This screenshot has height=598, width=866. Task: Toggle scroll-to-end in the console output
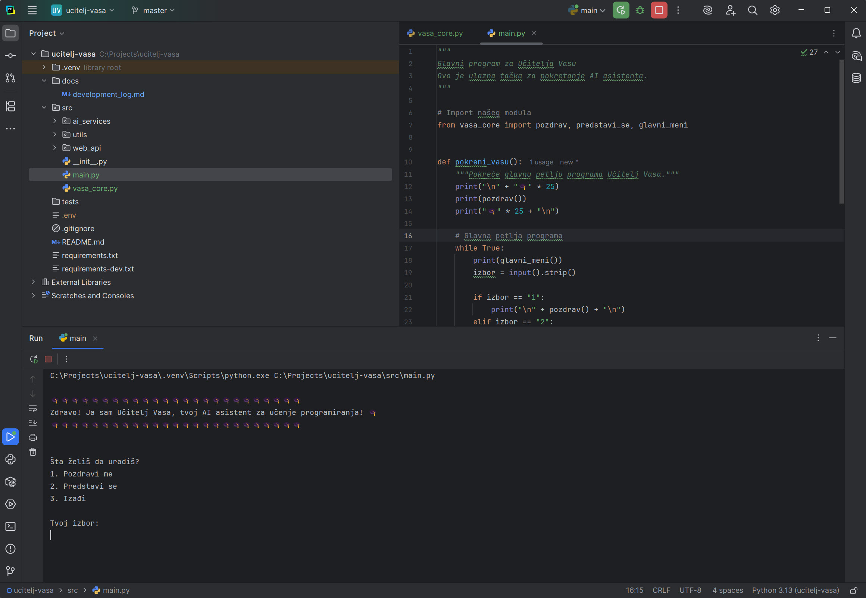(x=32, y=423)
